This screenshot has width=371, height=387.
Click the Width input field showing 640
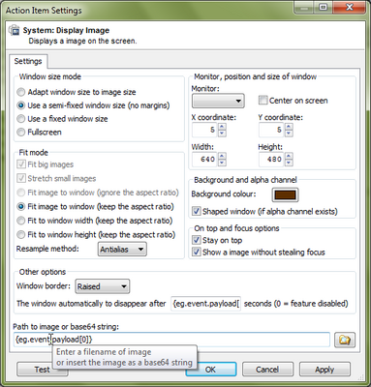tap(205, 160)
